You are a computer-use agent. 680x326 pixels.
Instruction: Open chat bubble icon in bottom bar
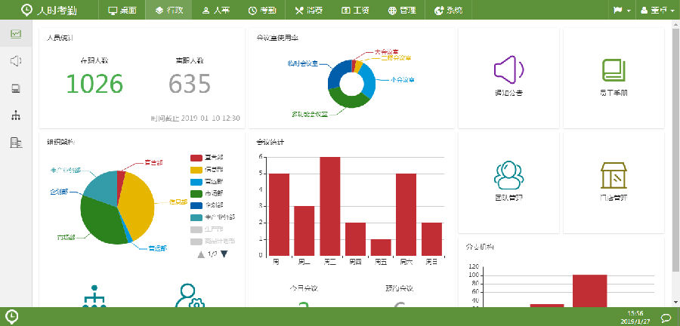[x=666, y=318]
